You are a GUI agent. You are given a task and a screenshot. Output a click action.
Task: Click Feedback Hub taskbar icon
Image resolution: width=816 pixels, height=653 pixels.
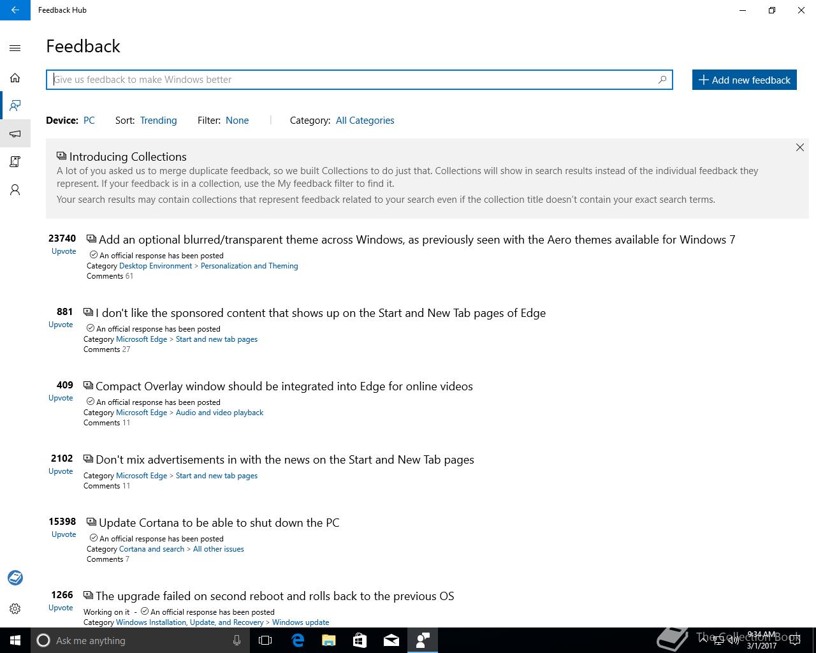pos(422,640)
